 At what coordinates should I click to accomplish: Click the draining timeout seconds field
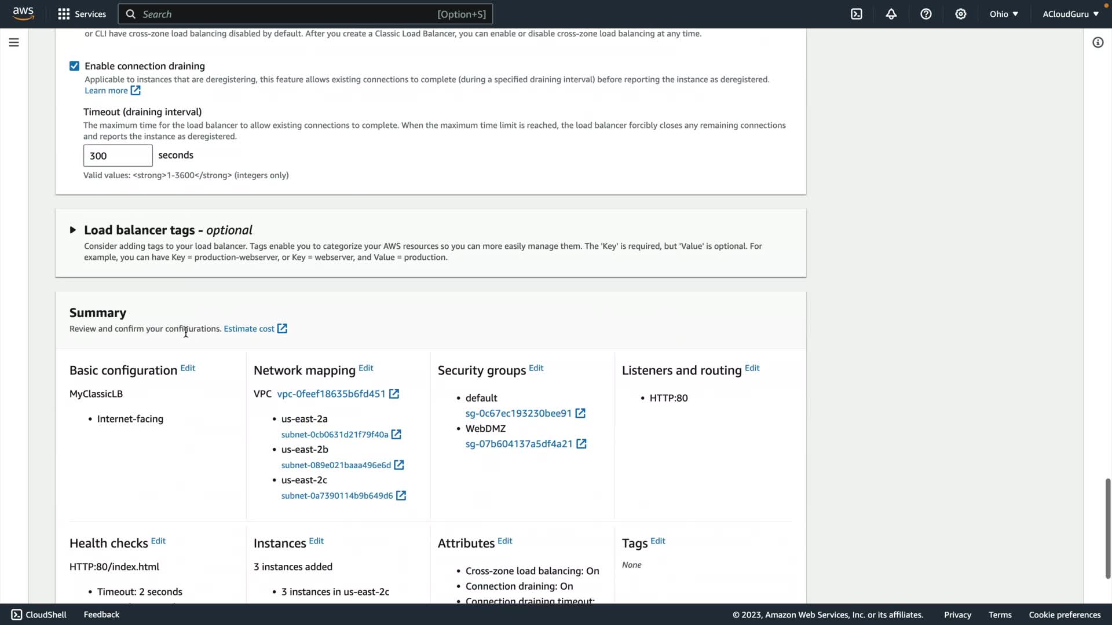click(118, 156)
